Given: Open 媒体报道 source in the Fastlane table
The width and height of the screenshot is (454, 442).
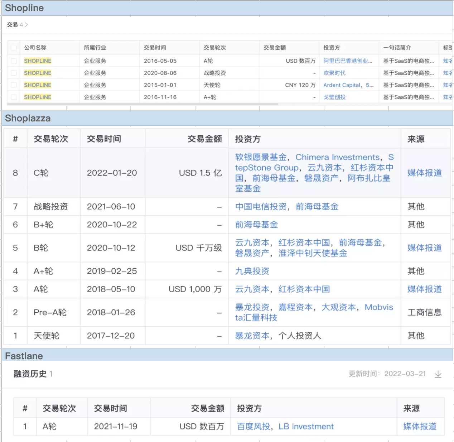Looking at the screenshot, I should click(420, 427).
